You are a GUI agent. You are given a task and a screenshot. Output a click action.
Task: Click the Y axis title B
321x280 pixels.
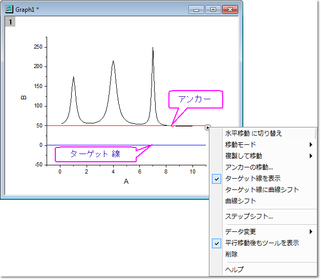[24, 97]
